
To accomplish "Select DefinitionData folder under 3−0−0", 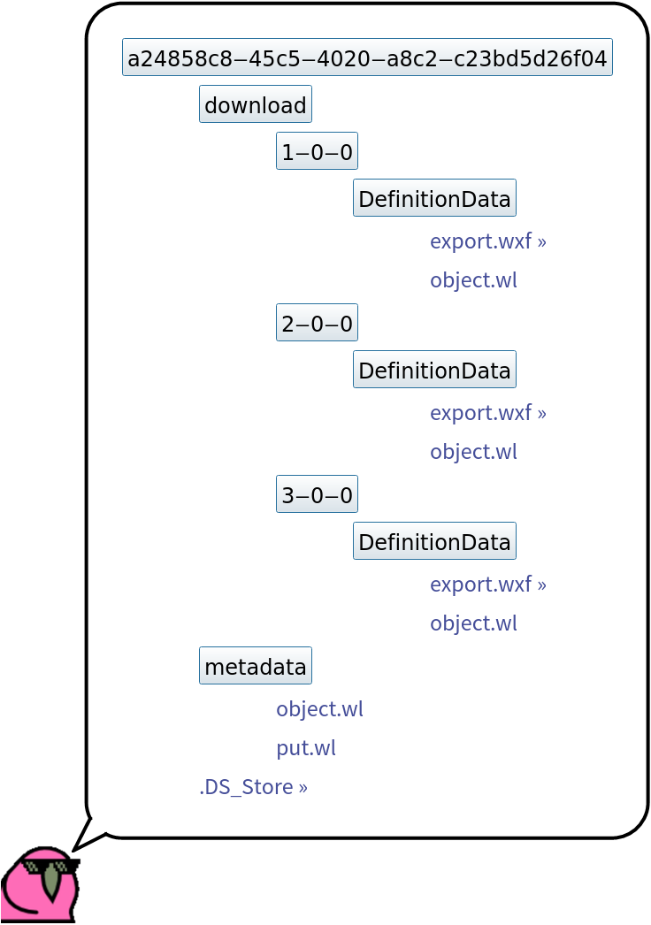I will 434,542.
